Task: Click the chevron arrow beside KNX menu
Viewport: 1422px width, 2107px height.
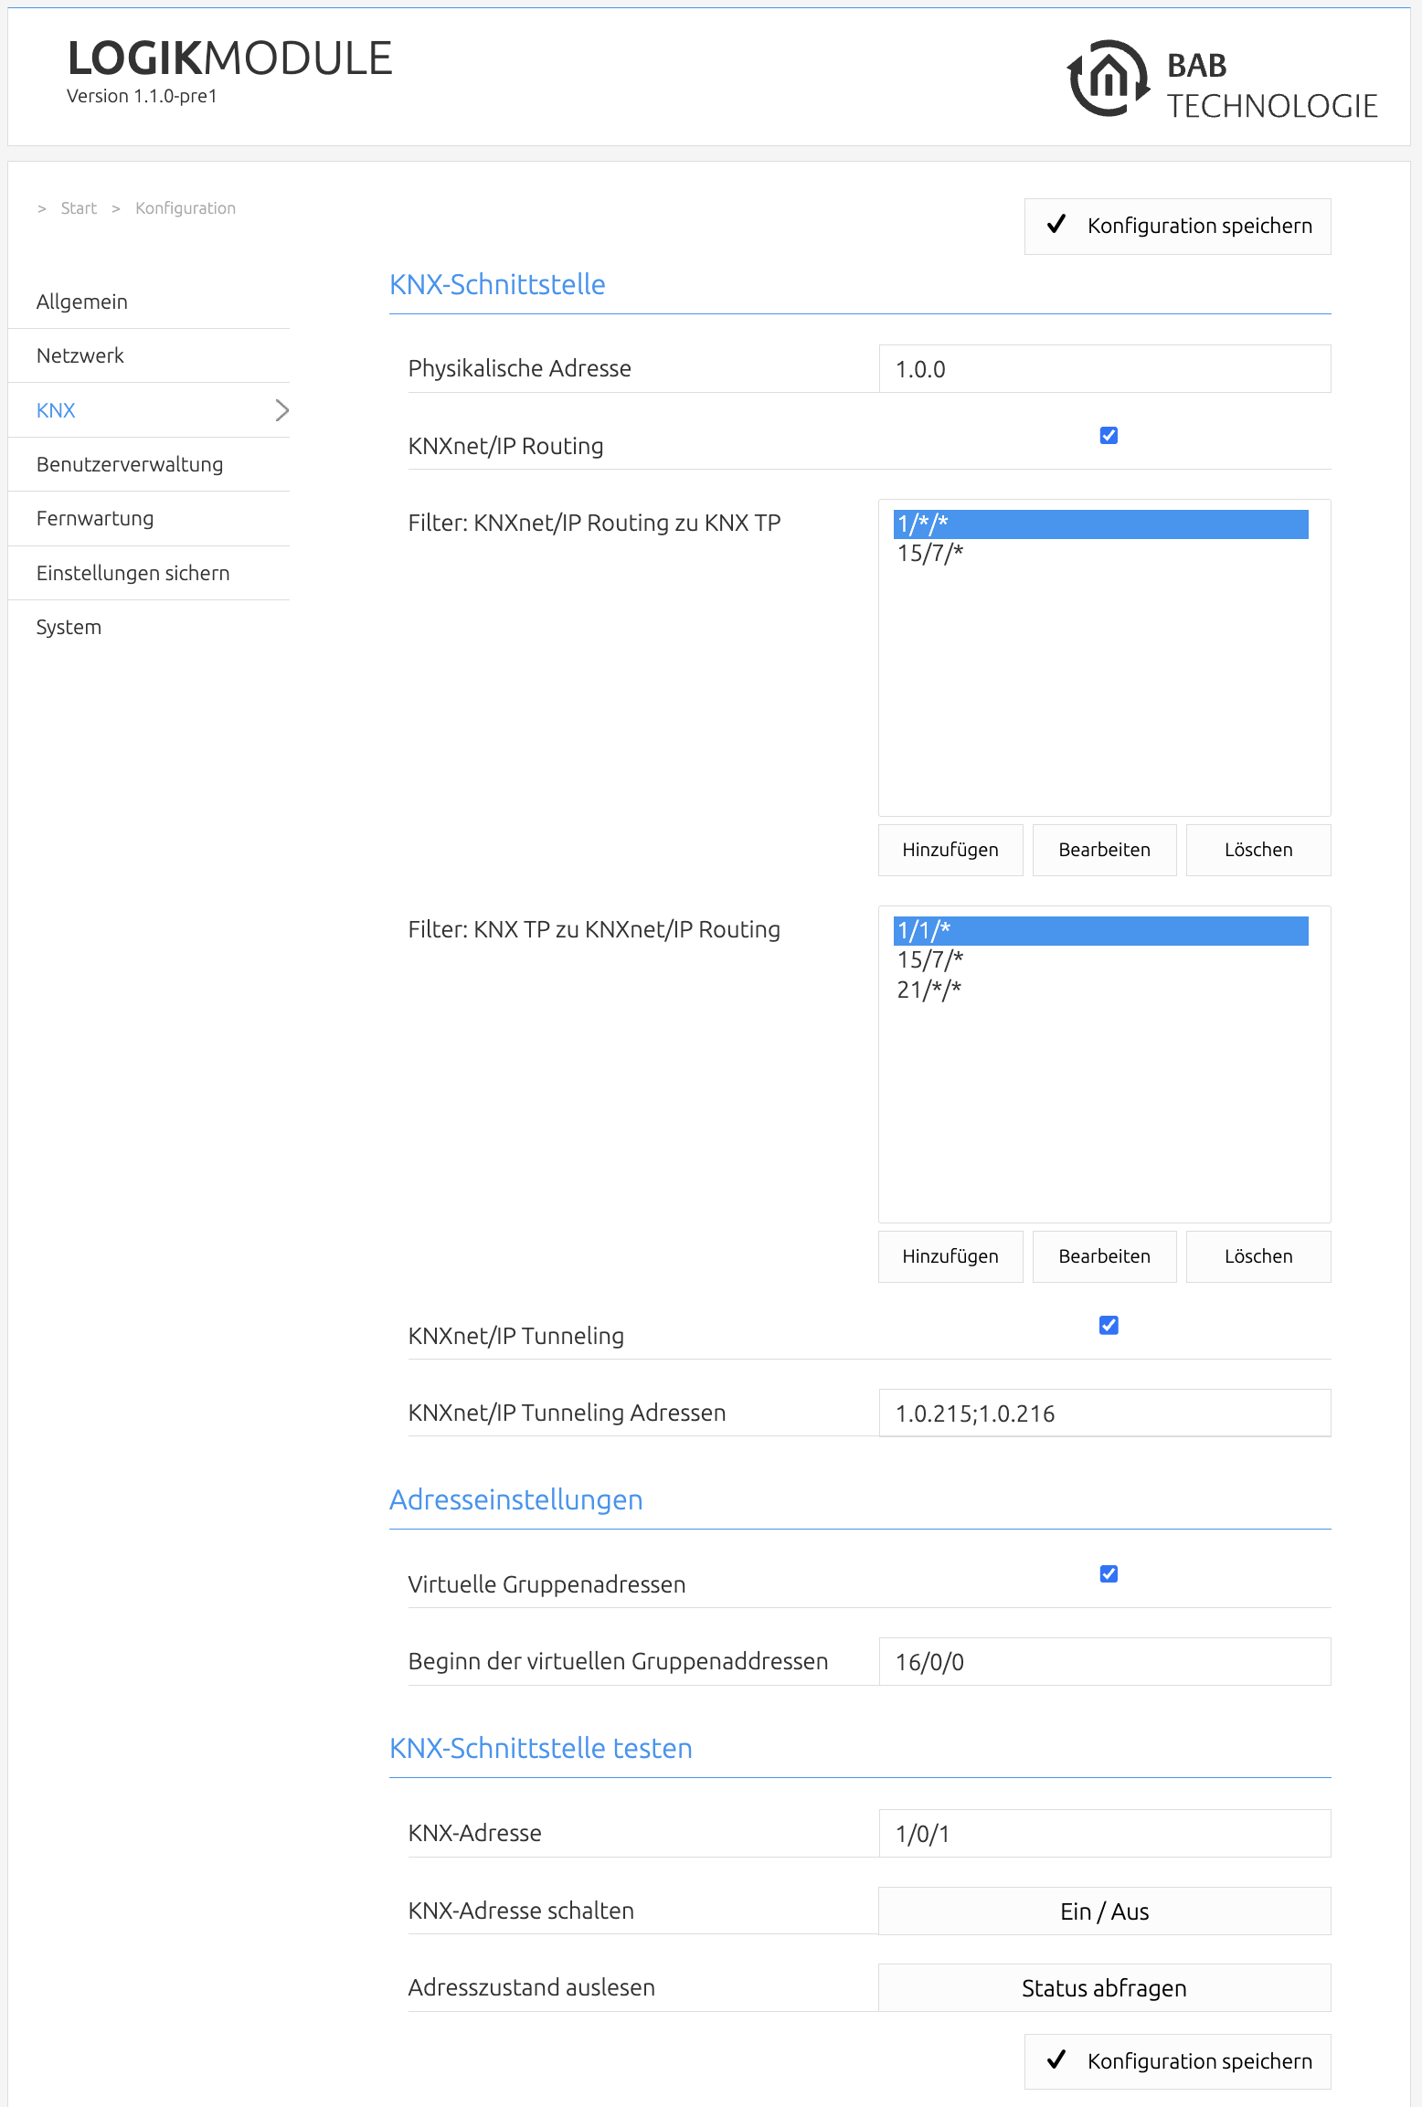Action: tap(281, 410)
